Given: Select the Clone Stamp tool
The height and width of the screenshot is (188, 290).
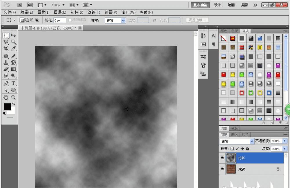Looking at the screenshot, I should 6,63.
